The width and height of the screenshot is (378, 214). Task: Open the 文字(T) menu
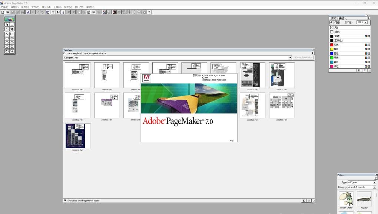pos(35,7)
